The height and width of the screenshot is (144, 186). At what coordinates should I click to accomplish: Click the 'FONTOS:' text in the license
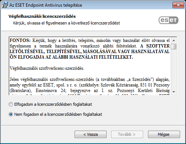click(20, 40)
